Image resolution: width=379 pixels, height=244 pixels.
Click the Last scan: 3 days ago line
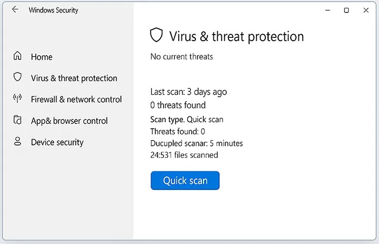[188, 92]
